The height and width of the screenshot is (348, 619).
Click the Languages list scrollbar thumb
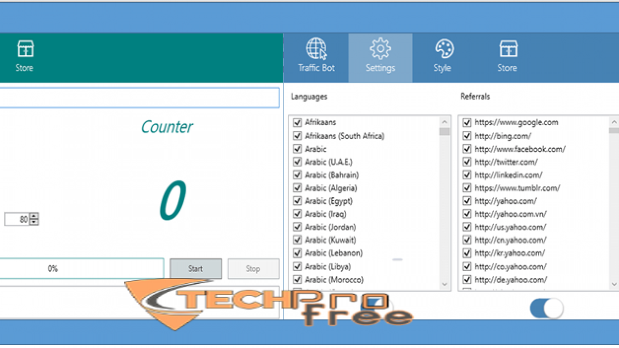[444, 131]
